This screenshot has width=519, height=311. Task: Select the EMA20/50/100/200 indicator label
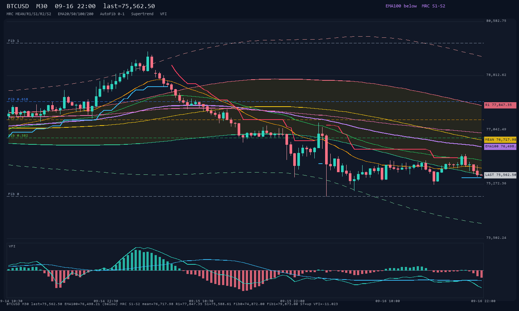point(76,14)
